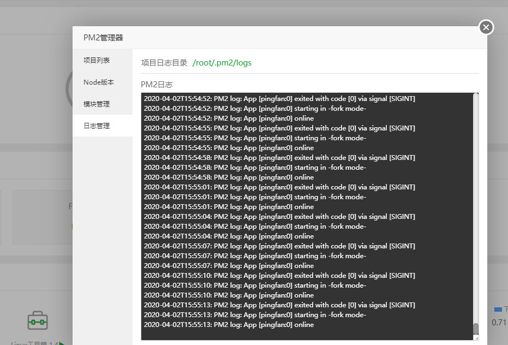Switch to the Node版本 tab
Viewport: 508px width, 345px height.
[103, 82]
